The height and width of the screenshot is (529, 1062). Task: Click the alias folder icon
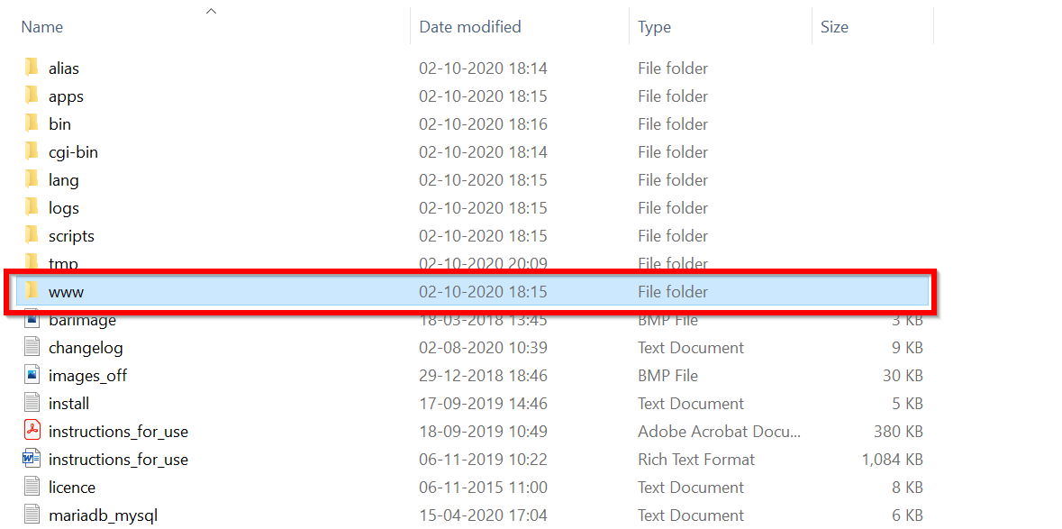[x=32, y=68]
